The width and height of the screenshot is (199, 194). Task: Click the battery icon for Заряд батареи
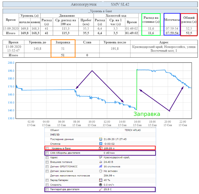pyautogui.click(x=101, y=180)
